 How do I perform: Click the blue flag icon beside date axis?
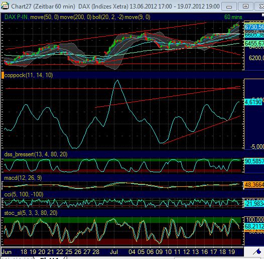(257, 252)
